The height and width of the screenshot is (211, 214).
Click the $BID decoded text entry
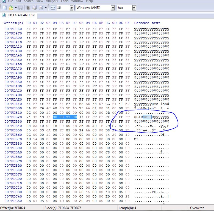coord(138,117)
